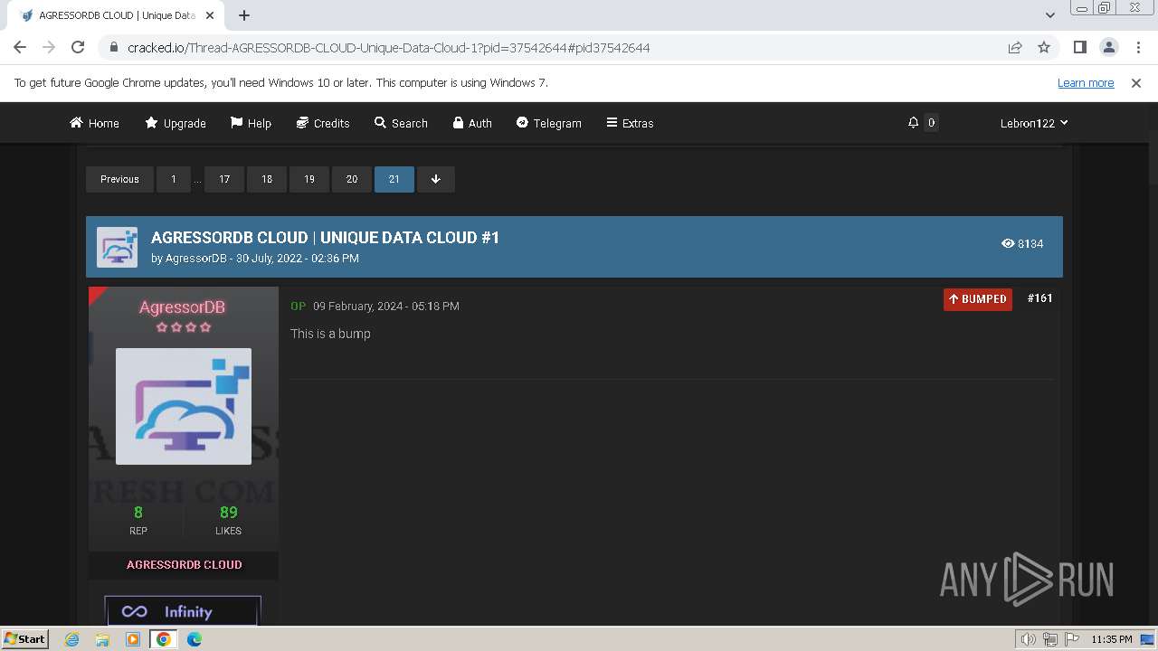Click the views eye icon
This screenshot has height=651, width=1158.
1008,243
